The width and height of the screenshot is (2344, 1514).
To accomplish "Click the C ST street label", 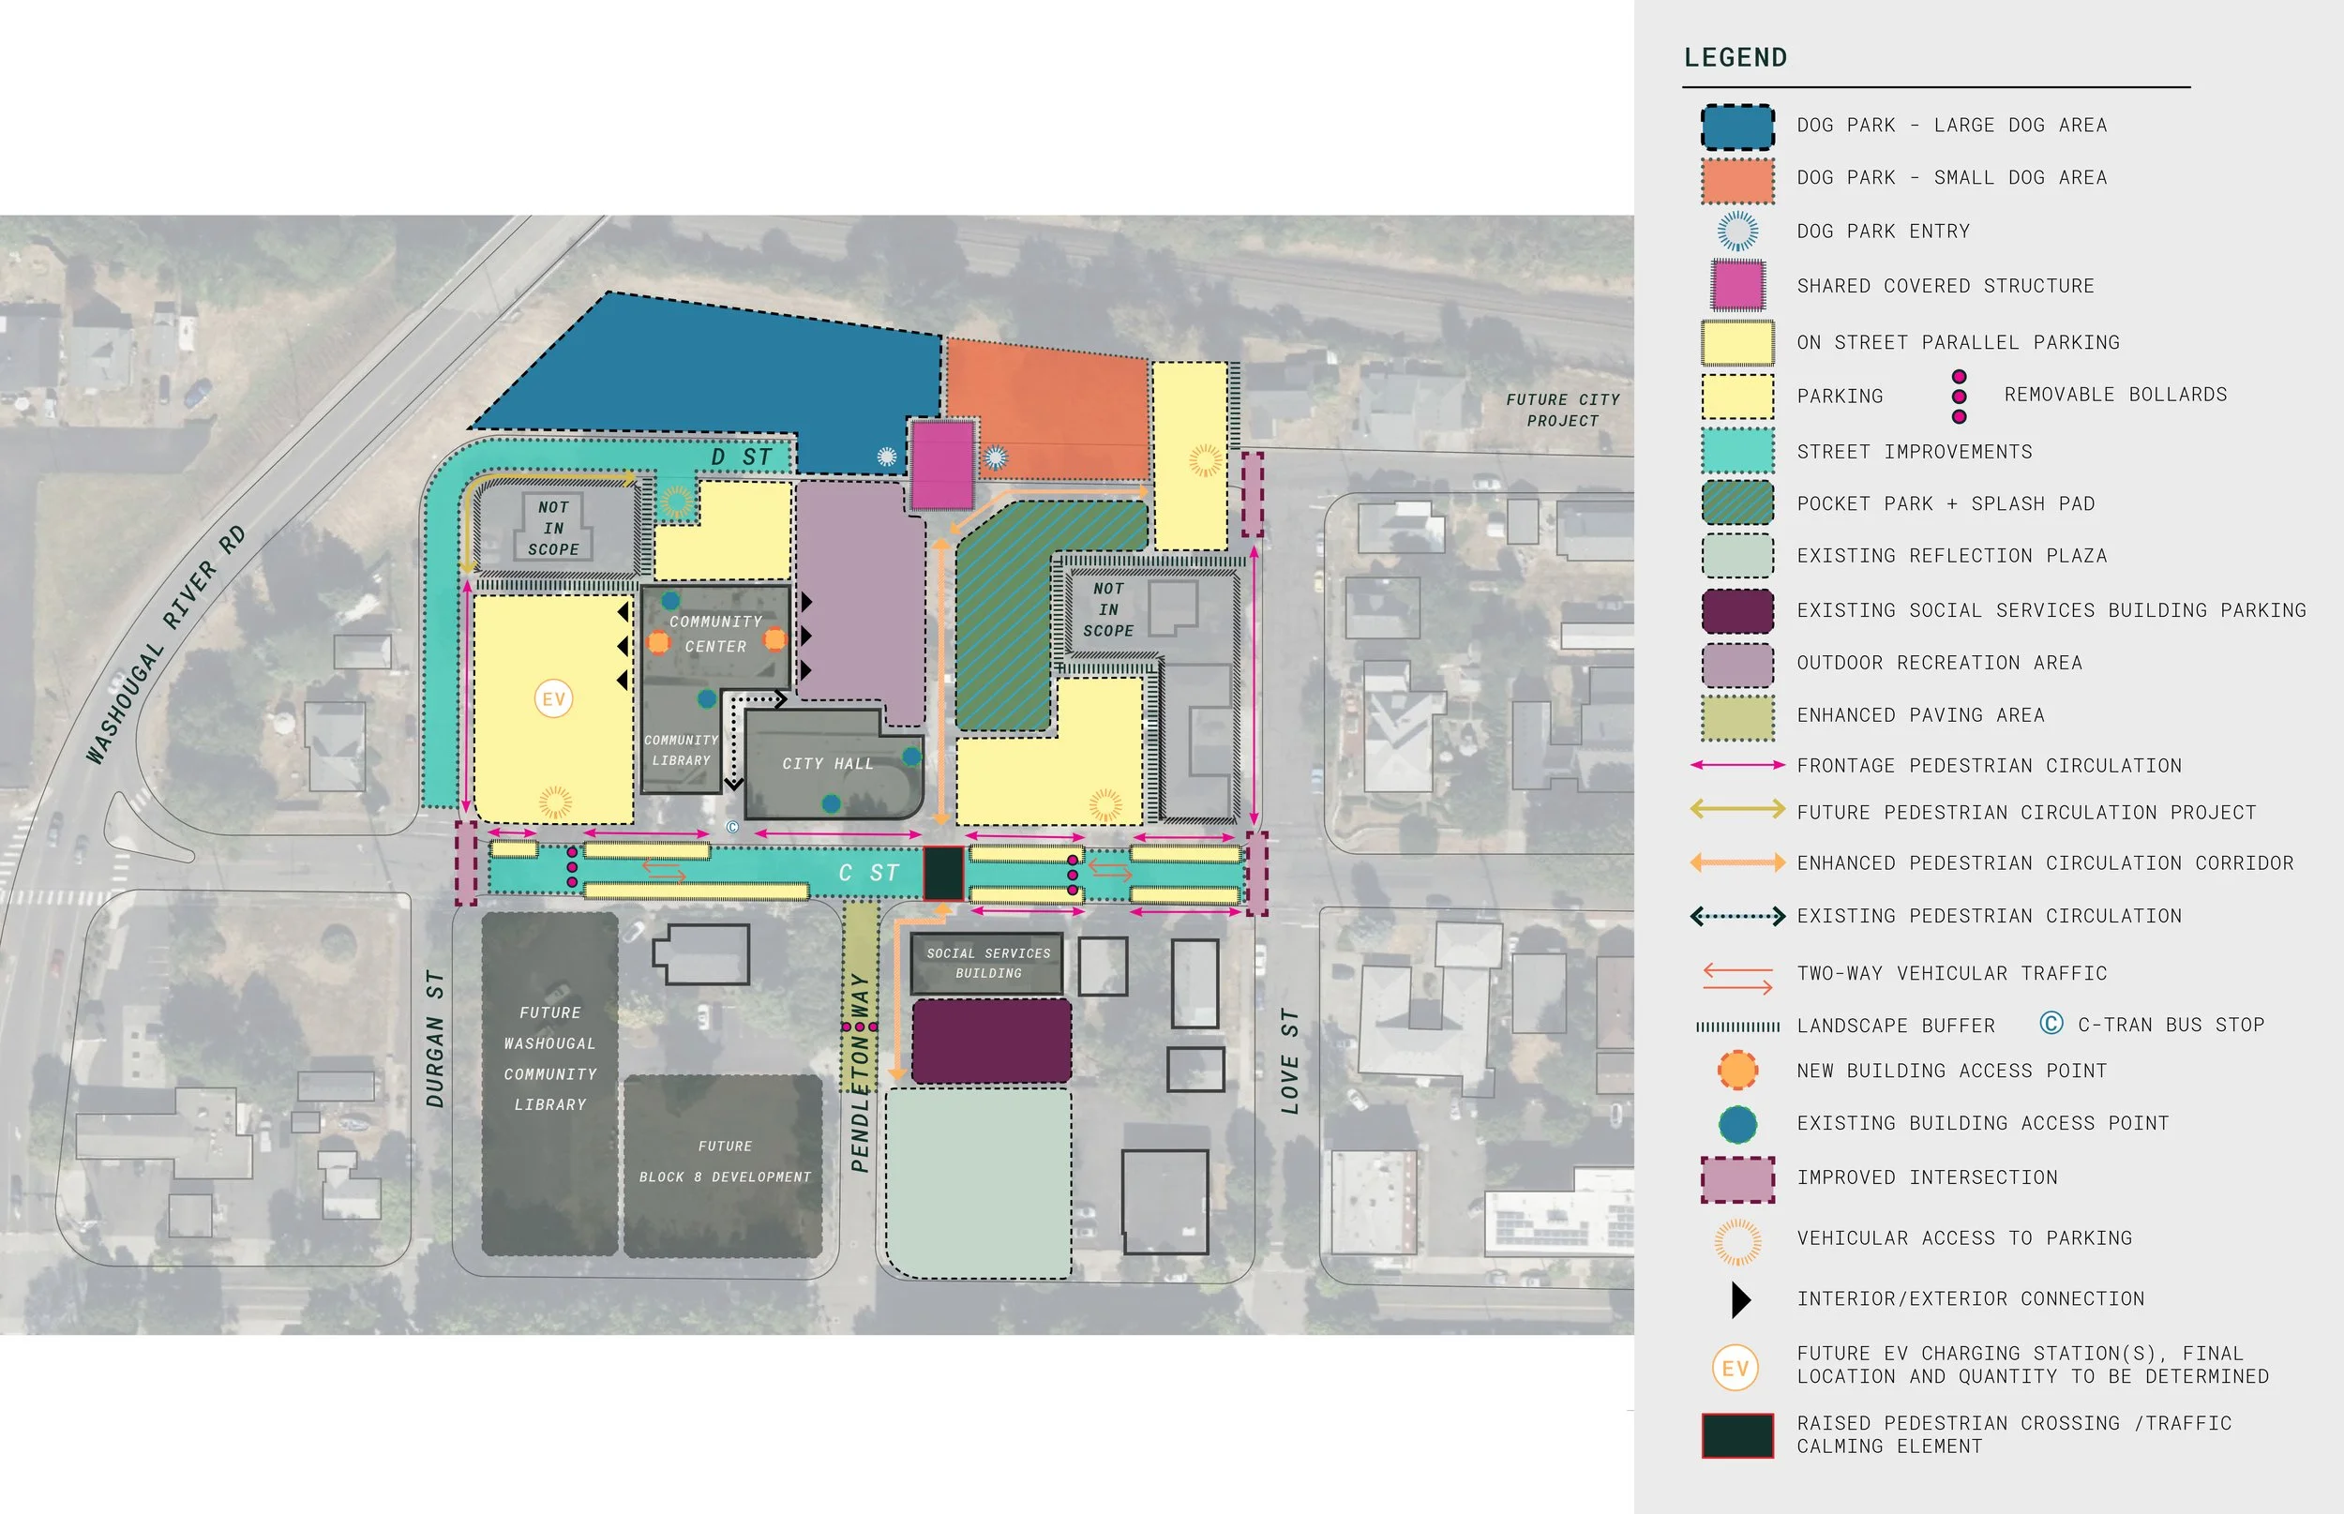I will [868, 873].
